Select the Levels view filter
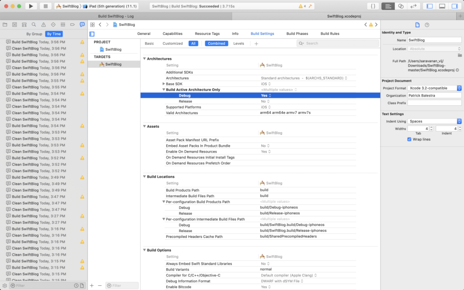 tap(238, 43)
